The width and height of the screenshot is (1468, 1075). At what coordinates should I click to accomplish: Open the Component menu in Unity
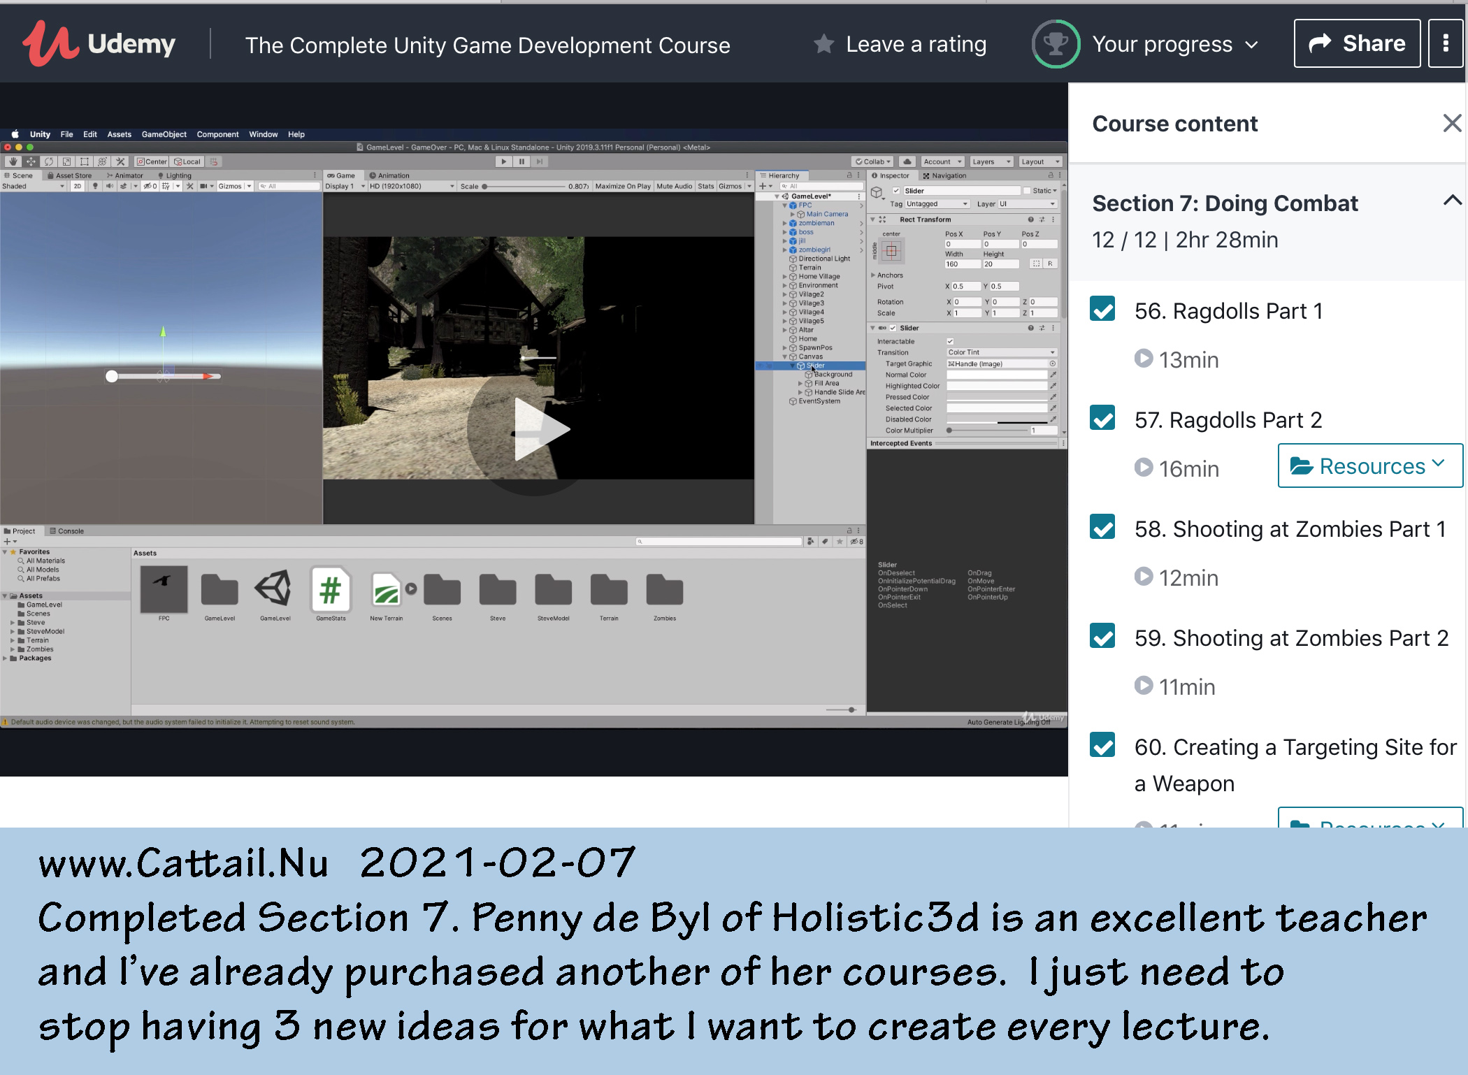(x=217, y=134)
